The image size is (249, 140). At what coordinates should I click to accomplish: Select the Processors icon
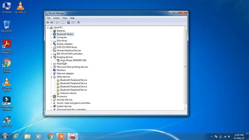(54, 96)
